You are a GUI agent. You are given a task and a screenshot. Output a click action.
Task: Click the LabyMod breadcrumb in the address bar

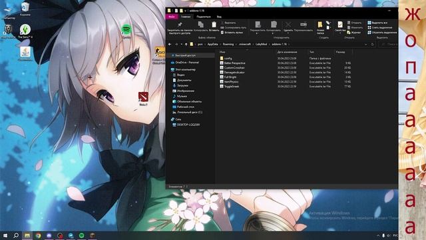pos(261,44)
